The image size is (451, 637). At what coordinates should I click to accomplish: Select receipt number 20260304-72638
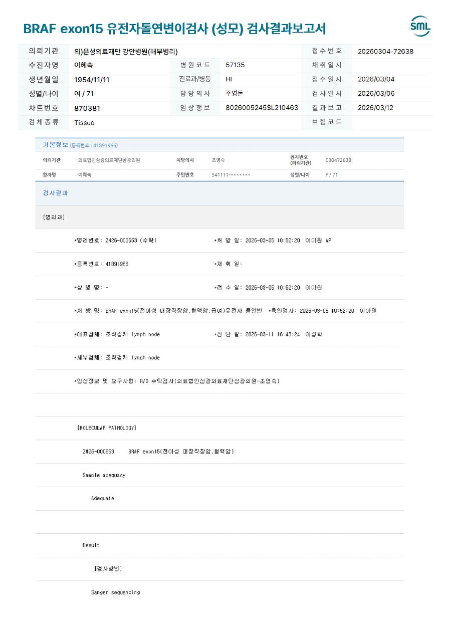tap(385, 51)
